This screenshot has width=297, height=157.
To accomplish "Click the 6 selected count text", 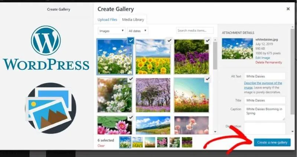I will click(x=106, y=140).
